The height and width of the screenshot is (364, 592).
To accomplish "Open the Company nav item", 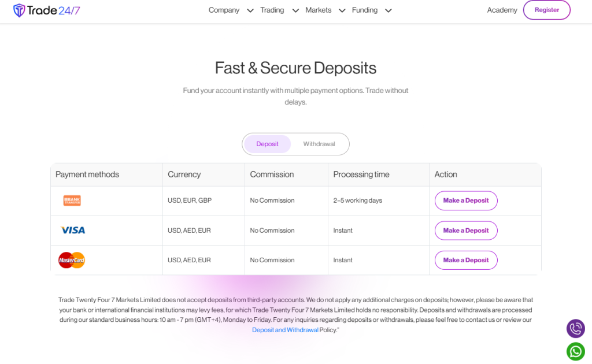I will point(224,10).
